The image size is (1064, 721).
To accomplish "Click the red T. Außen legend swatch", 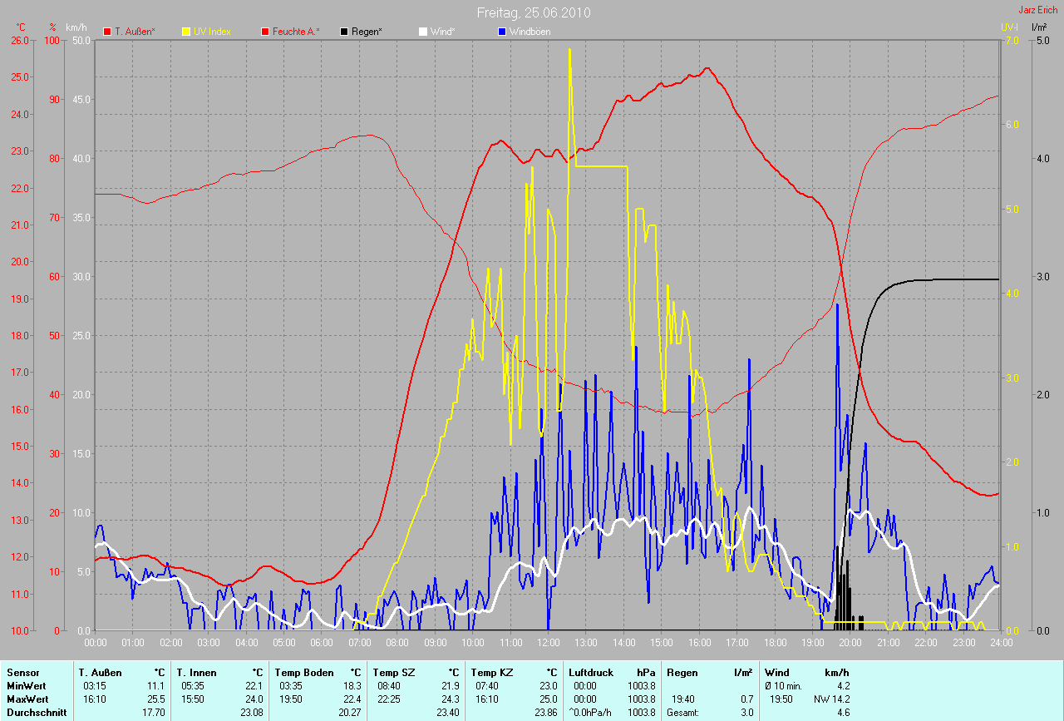I will pyautogui.click(x=107, y=32).
